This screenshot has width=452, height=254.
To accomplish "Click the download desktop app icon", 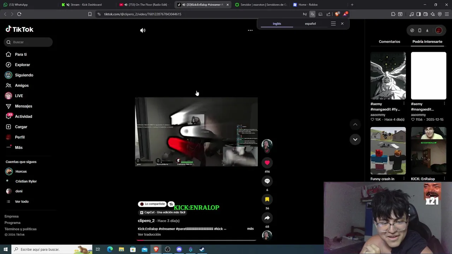I will pyautogui.click(x=427, y=30).
